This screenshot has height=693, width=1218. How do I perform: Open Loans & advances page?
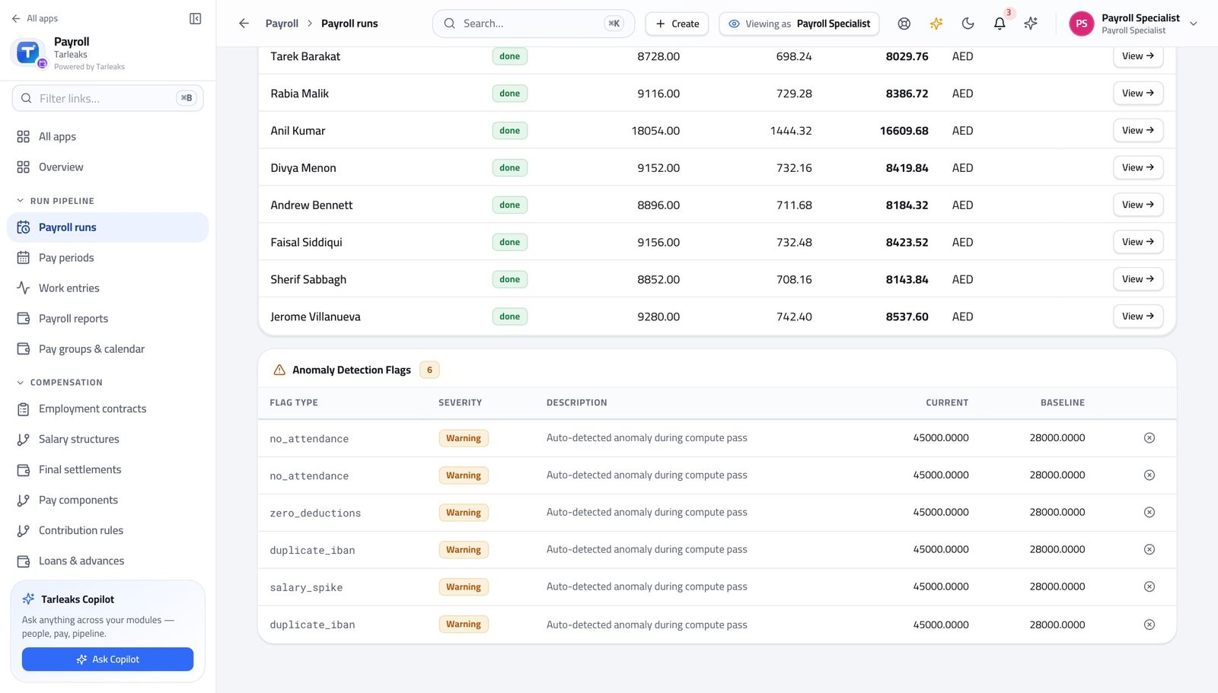click(x=107, y=561)
